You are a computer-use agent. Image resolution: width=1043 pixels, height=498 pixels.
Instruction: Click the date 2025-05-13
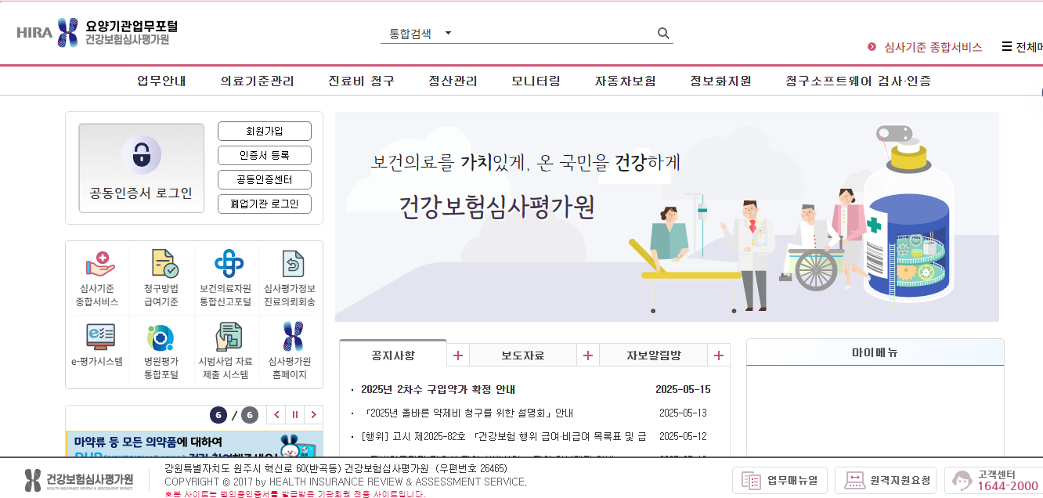tap(683, 413)
